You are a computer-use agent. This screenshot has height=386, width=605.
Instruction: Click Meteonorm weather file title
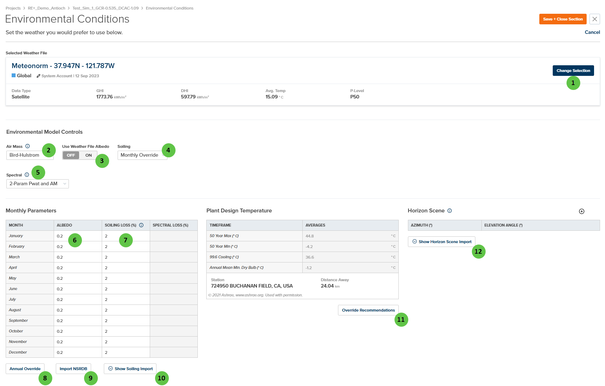[63, 66]
